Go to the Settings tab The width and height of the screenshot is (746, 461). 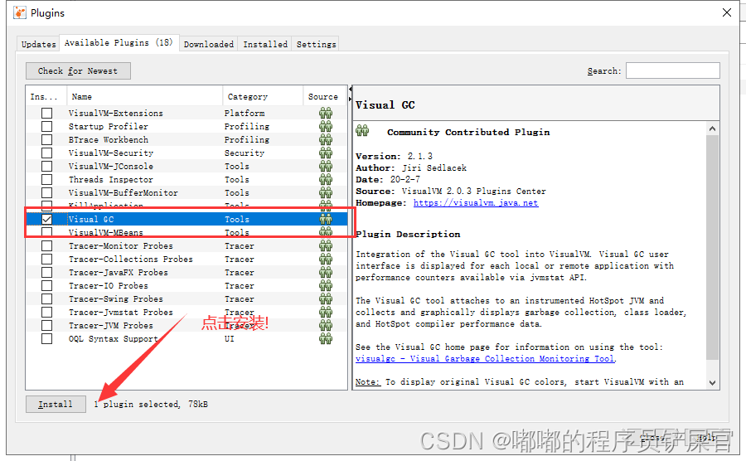point(316,44)
